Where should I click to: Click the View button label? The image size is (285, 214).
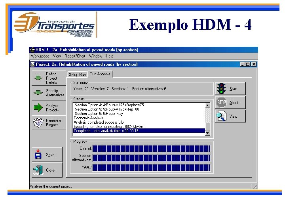tap(233, 116)
